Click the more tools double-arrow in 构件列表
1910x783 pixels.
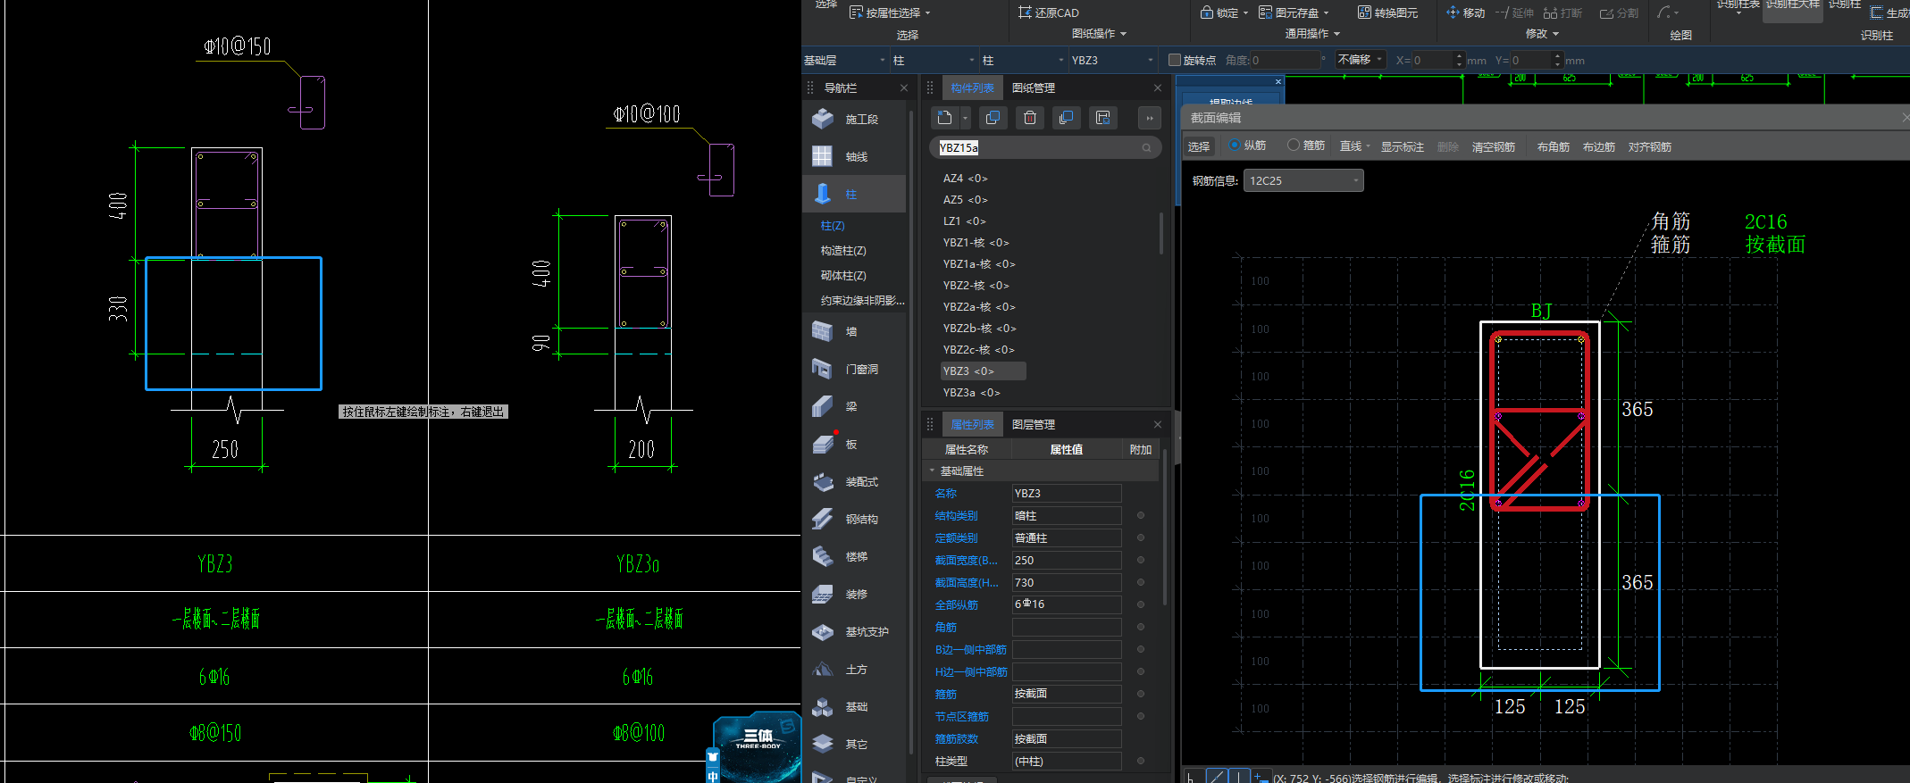[1150, 118]
